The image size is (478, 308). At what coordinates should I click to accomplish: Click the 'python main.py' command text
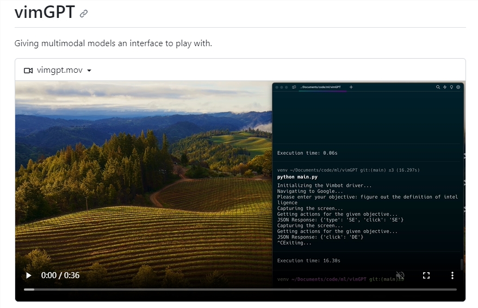click(297, 177)
